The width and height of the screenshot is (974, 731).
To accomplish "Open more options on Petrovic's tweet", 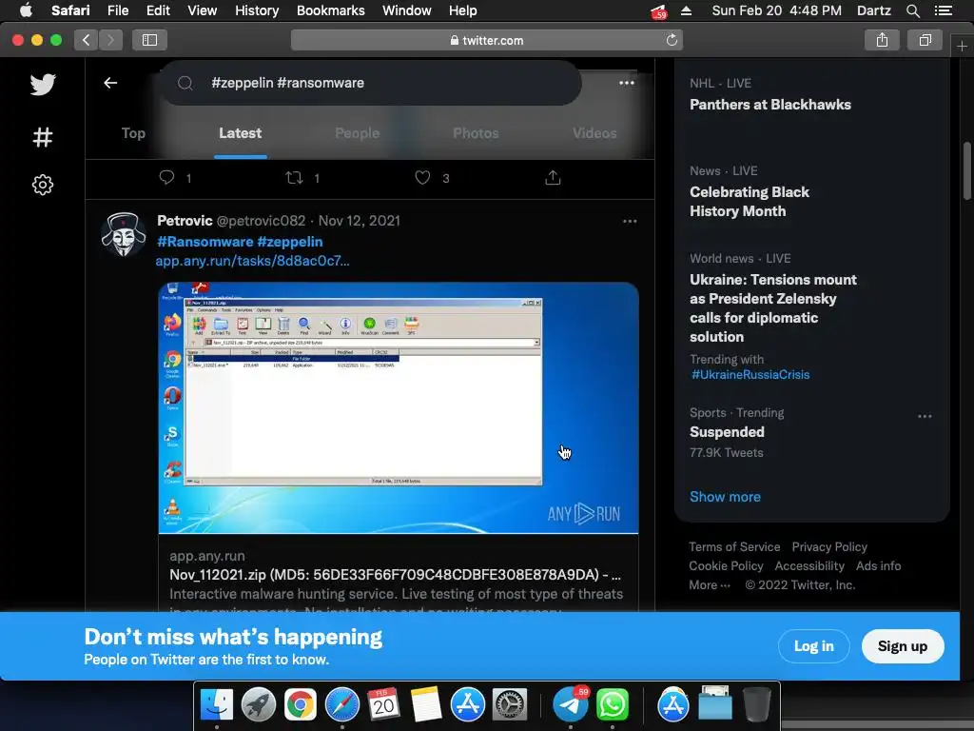I will point(630,221).
